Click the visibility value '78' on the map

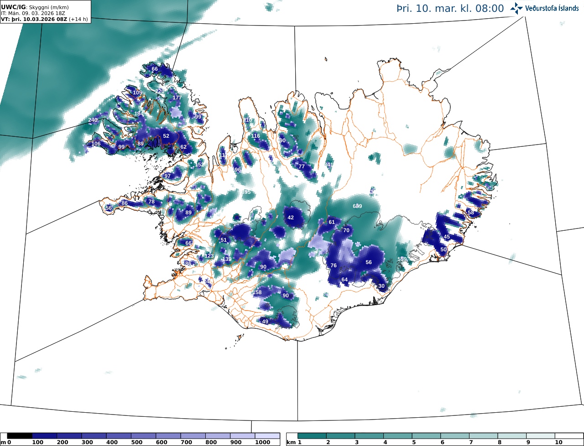click(x=151, y=202)
